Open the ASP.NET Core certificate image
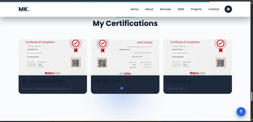Image resolution: width=253 pixels, height=122 pixels. 125,57
